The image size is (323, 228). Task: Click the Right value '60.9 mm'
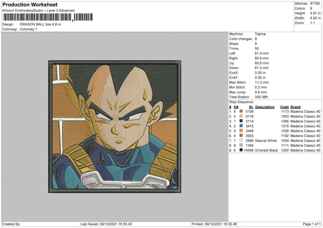(x=262, y=58)
